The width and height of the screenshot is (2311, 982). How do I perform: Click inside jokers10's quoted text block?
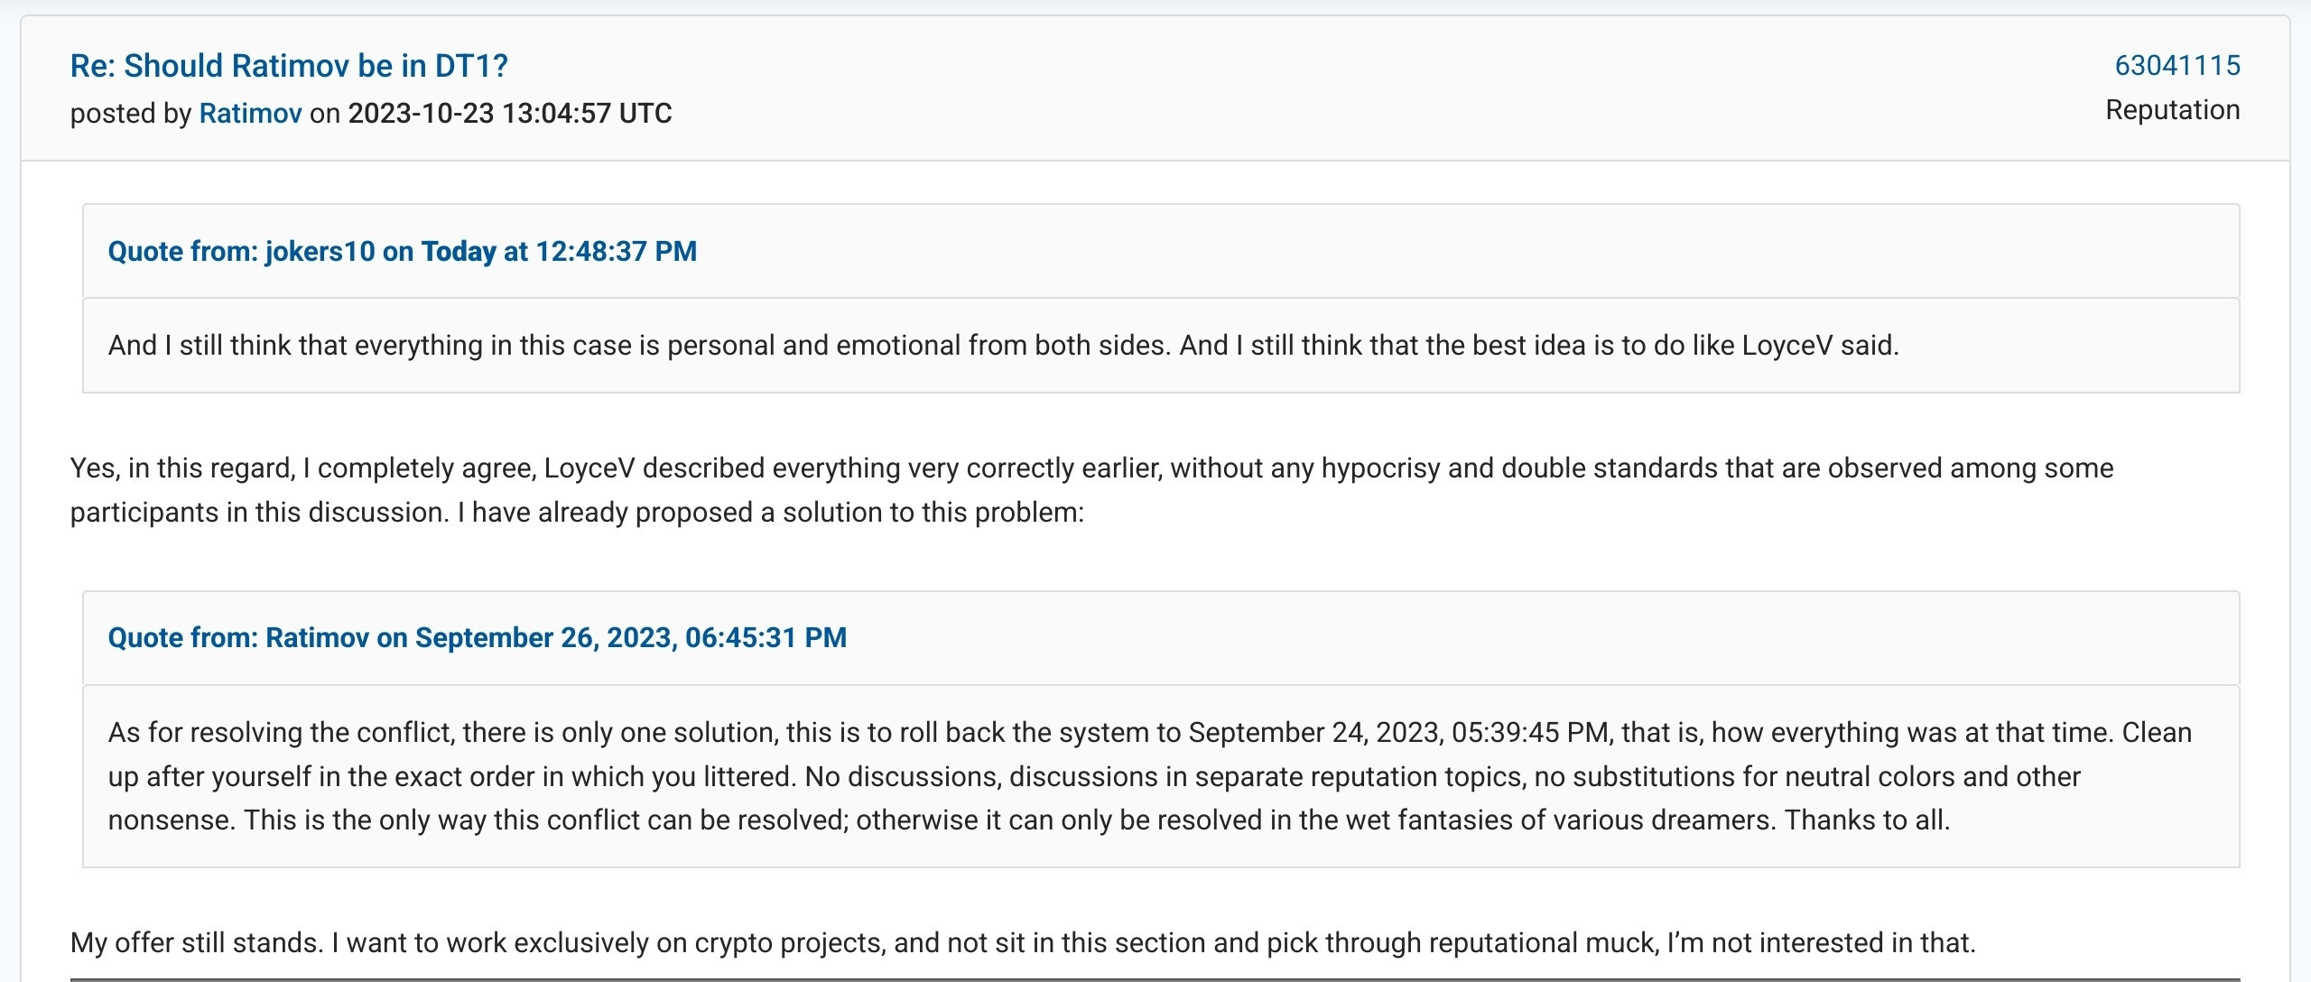point(1161,346)
